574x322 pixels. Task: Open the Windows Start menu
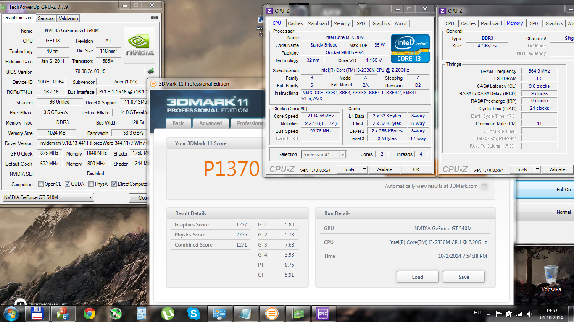[x=11, y=313]
